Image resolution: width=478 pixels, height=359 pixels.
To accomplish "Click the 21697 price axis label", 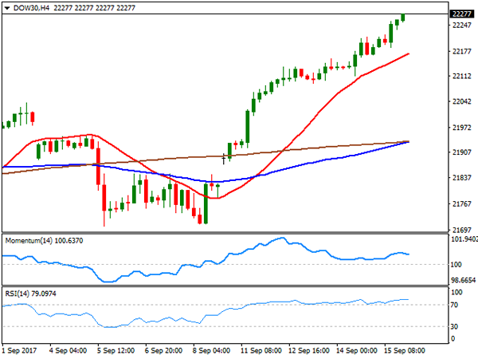I will click(x=461, y=230).
